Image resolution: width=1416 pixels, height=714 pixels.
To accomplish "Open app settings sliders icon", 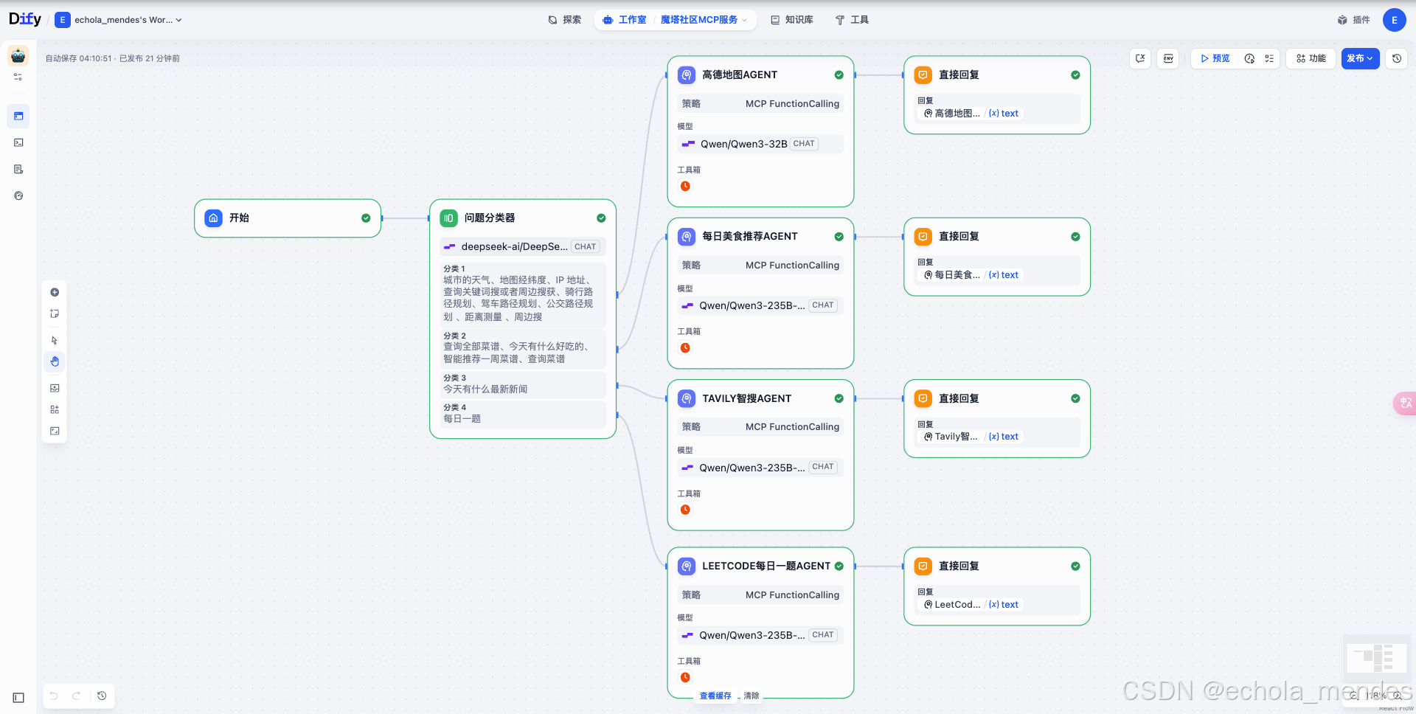I will (x=18, y=77).
